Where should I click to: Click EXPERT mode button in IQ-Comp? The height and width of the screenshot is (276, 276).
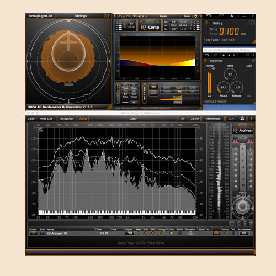tap(153, 93)
